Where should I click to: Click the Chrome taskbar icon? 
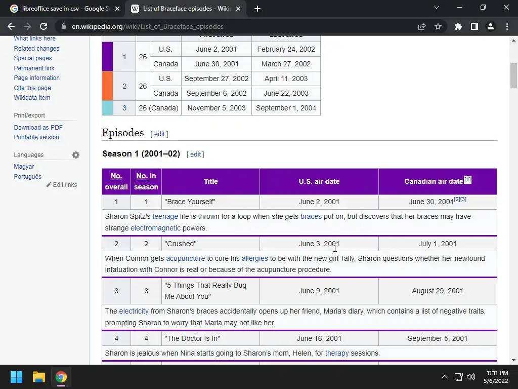click(x=61, y=377)
